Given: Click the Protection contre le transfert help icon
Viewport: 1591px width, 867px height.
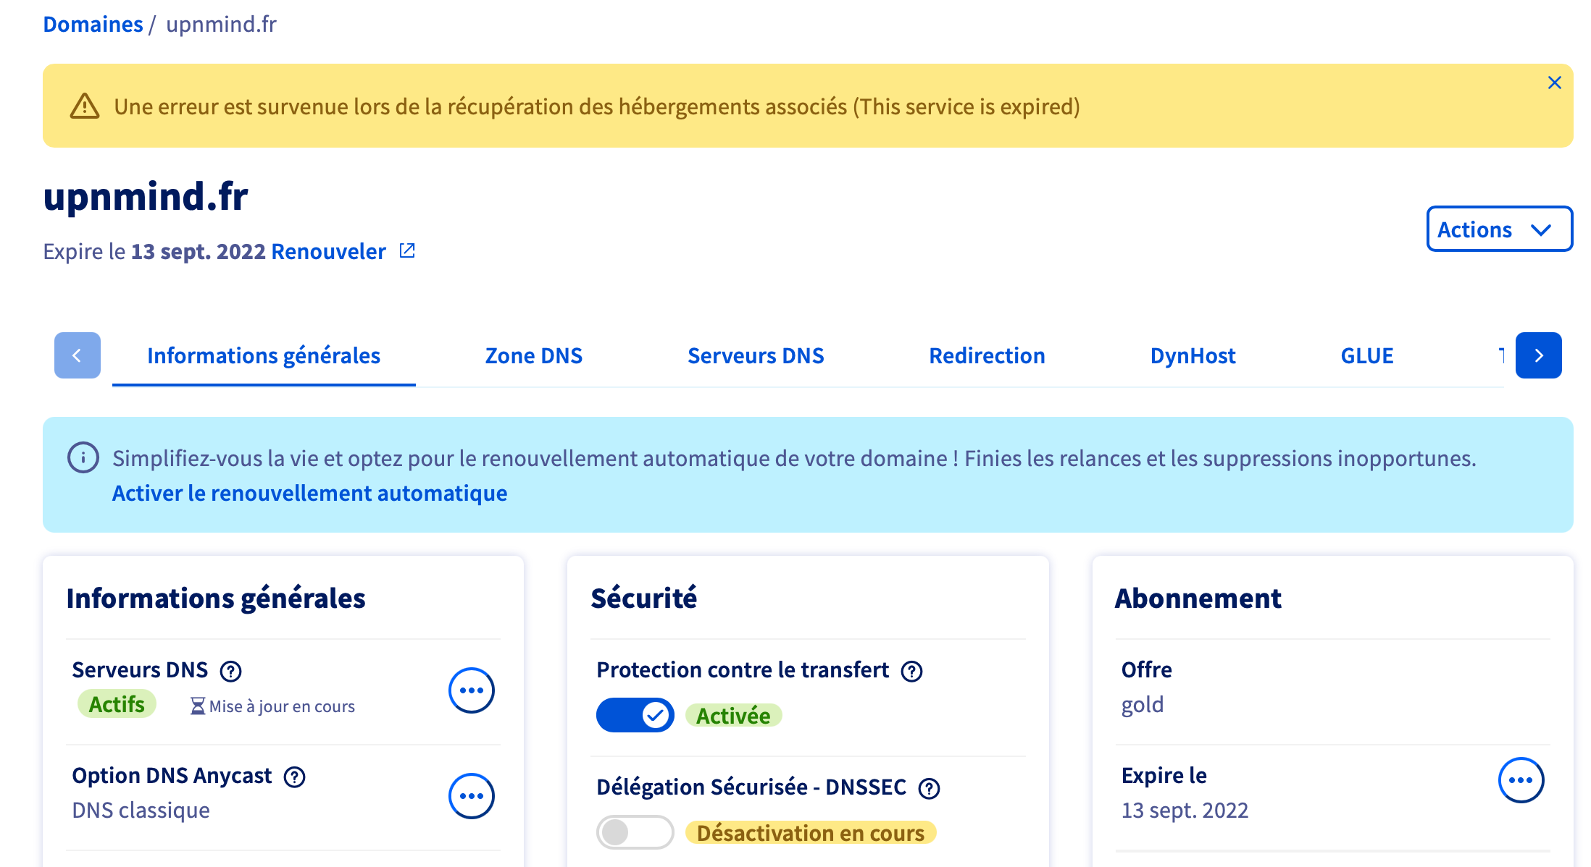Looking at the screenshot, I should [911, 672].
